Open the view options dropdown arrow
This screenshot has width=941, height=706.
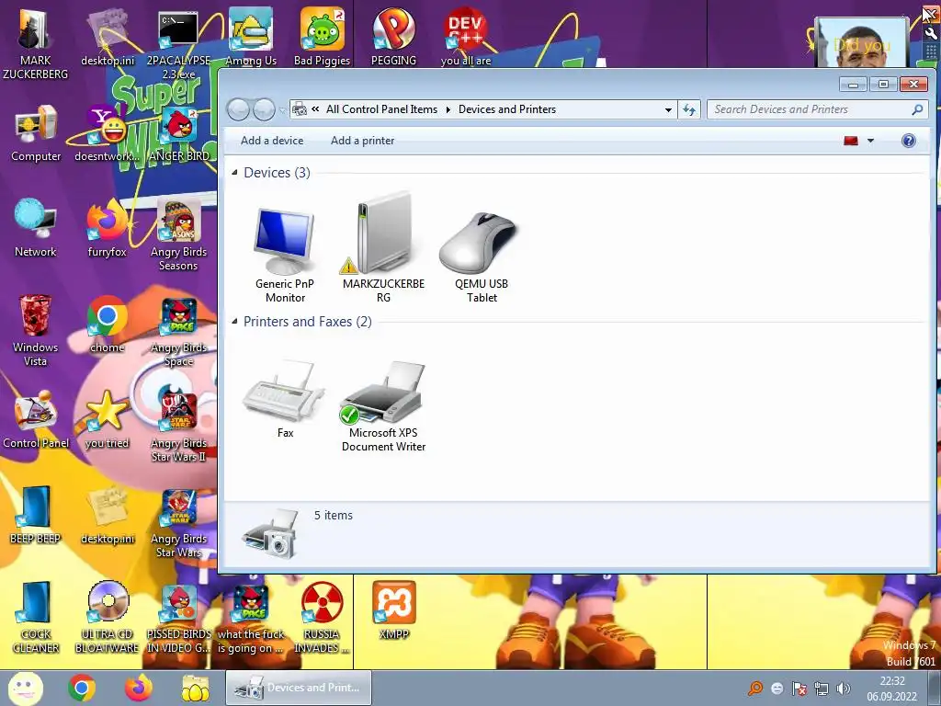[871, 141]
